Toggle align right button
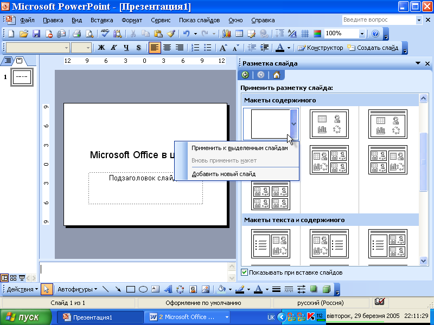 (x=180, y=48)
